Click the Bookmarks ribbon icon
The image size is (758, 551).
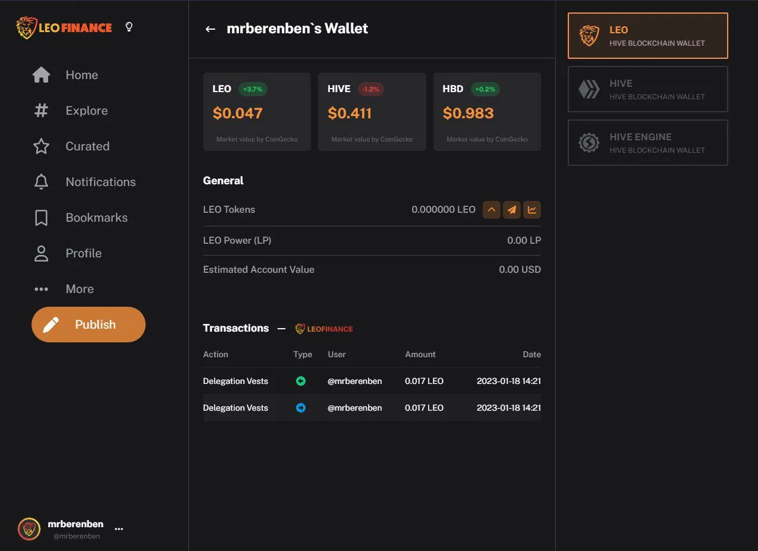click(41, 218)
